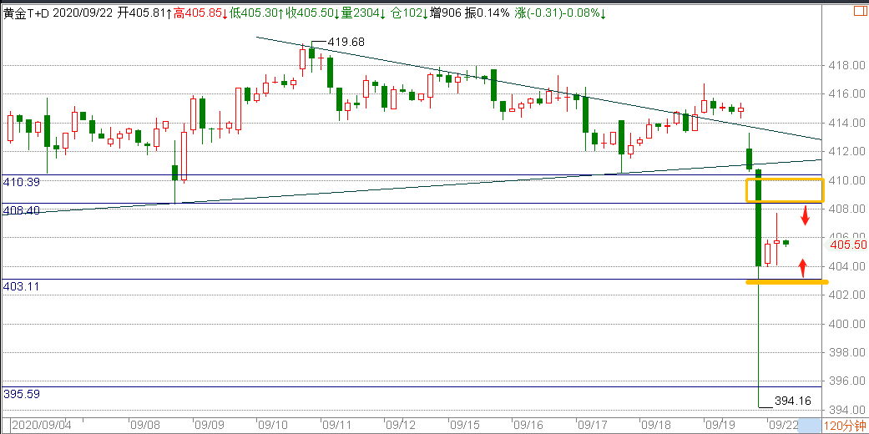Click the current price tag 405.50 on axis
Viewport: 869px width, 434px height.
click(x=848, y=245)
